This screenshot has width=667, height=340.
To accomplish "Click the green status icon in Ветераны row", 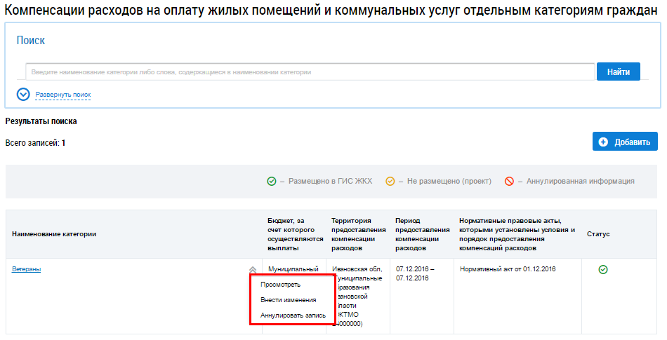I will click(x=602, y=269).
